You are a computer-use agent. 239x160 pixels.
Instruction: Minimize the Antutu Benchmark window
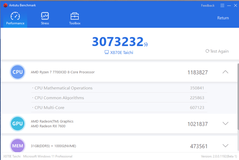click(229, 6)
